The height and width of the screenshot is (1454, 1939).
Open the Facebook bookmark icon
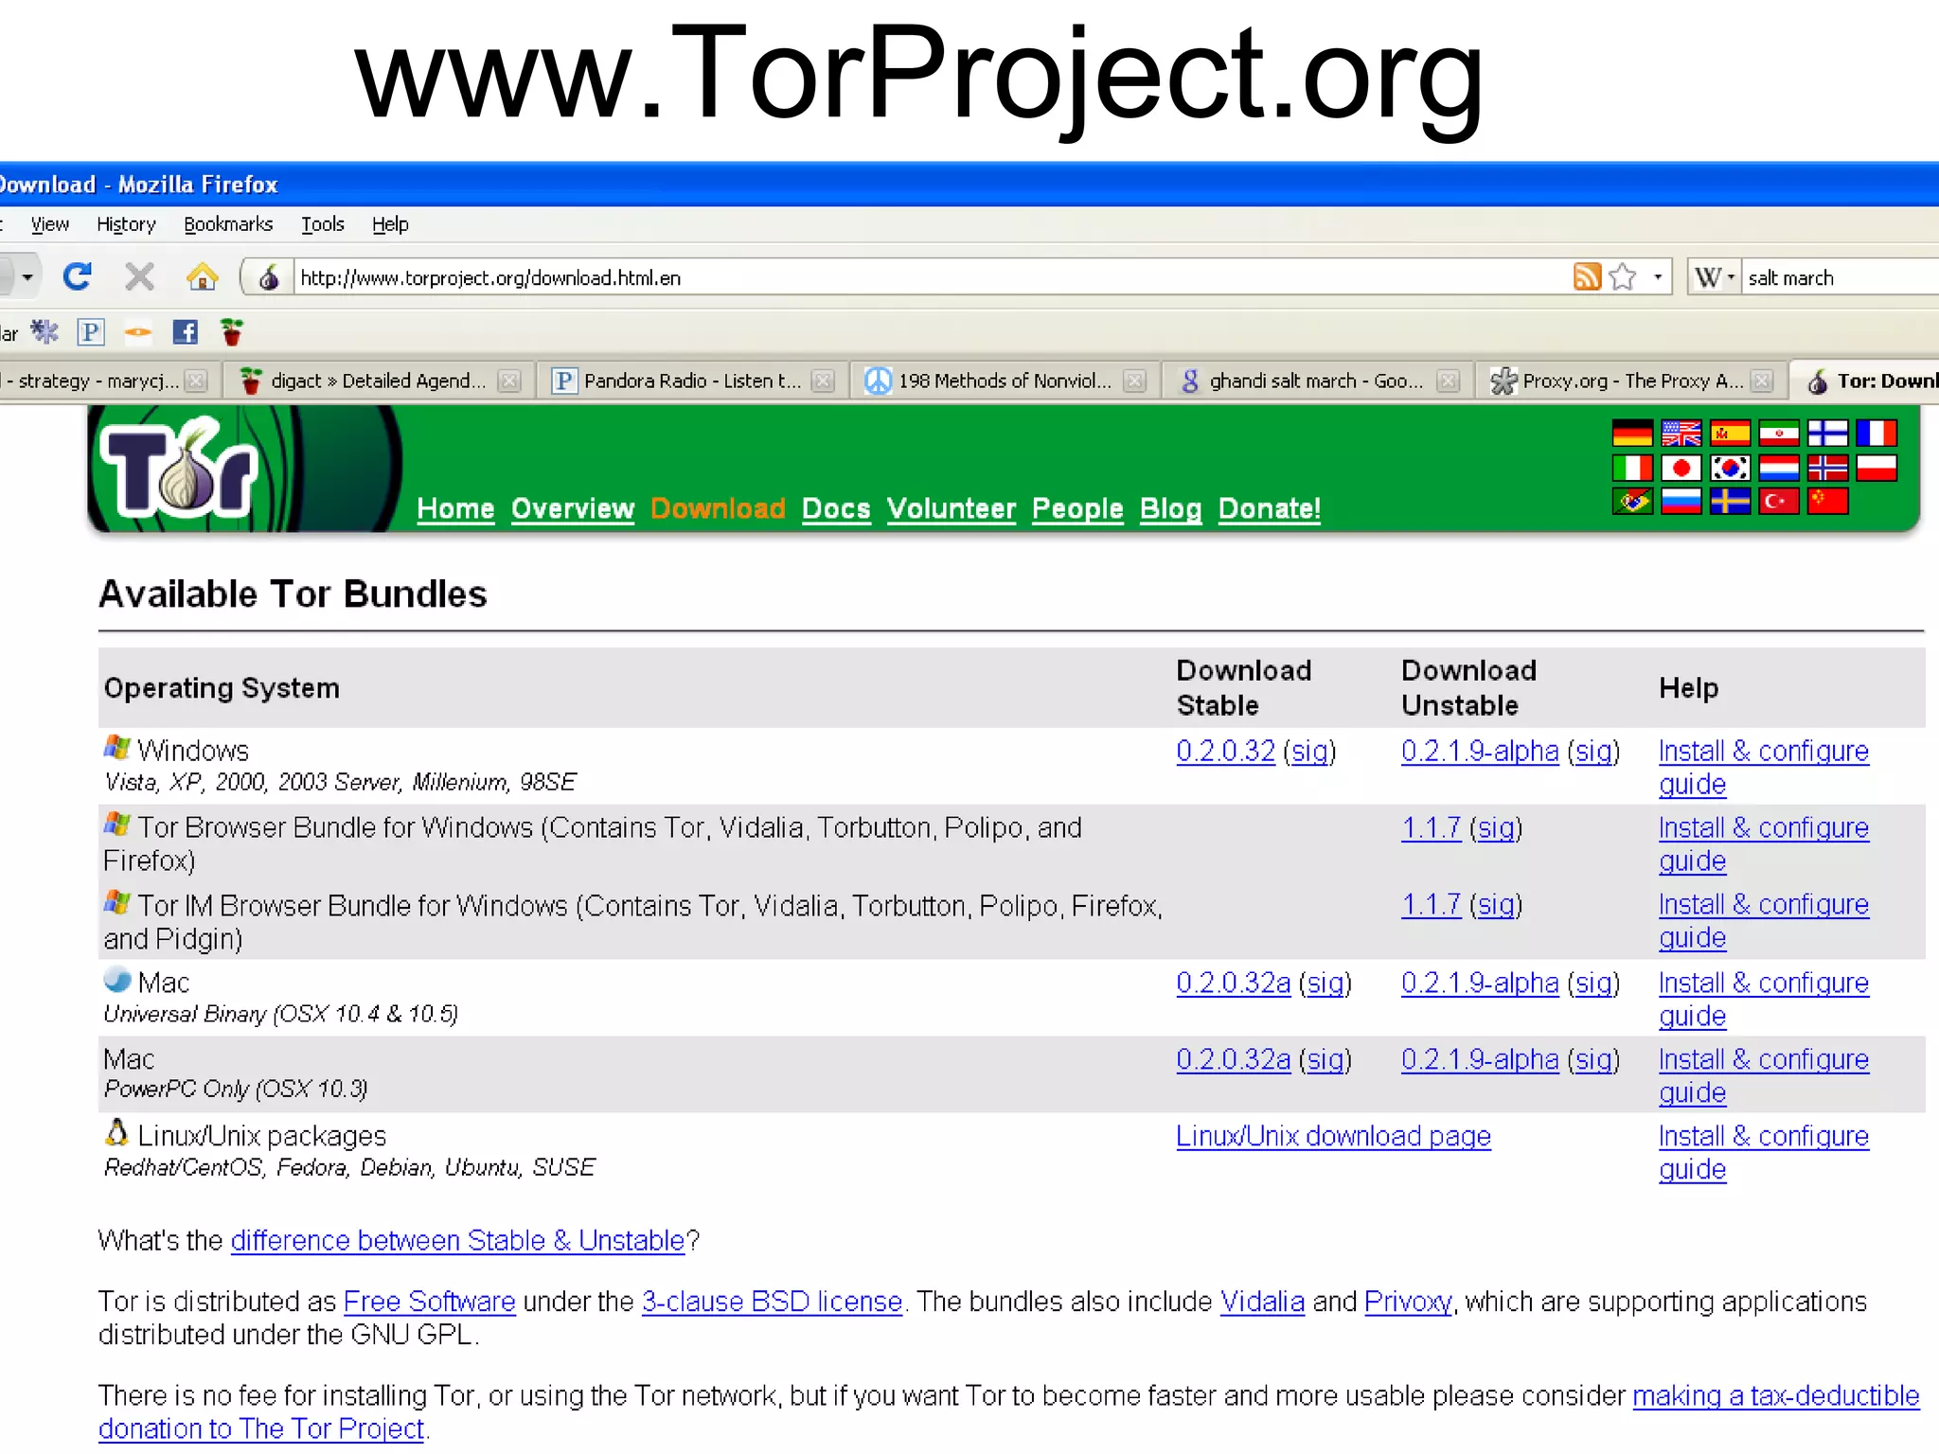point(185,331)
